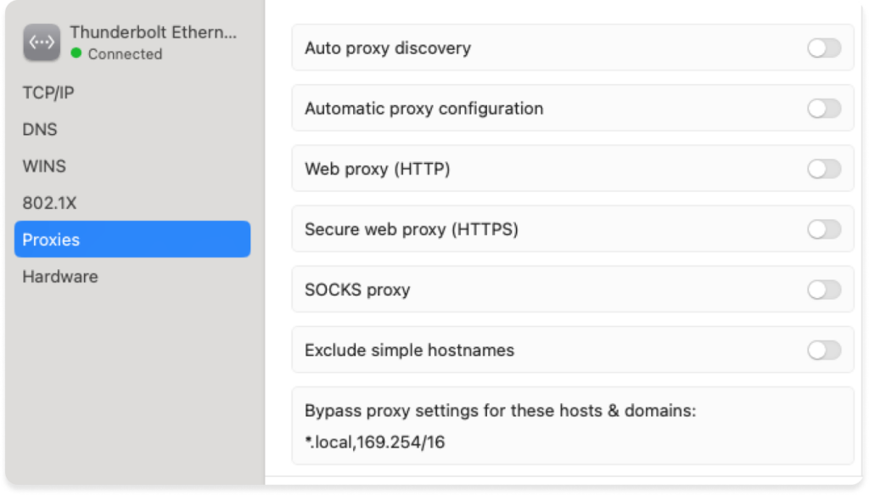This screenshot has width=869, height=495.
Task: Switch to the DNS section
Action: pyautogui.click(x=41, y=129)
